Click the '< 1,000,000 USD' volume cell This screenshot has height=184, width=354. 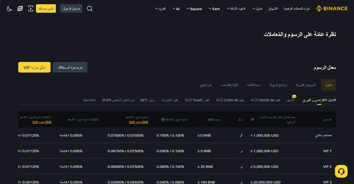tap(265, 135)
